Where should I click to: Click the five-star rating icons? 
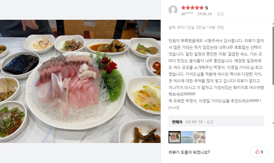click(192, 8)
